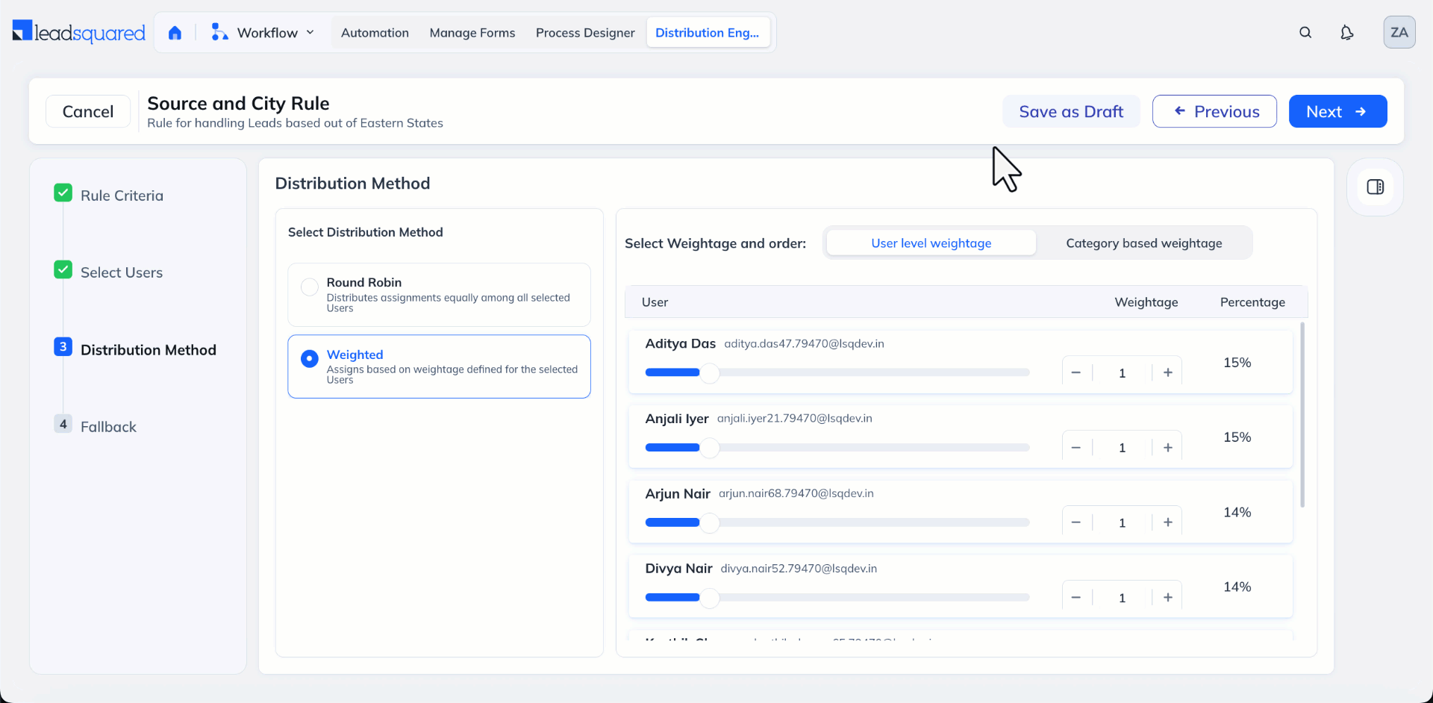Open ZA user avatar menu
This screenshot has width=1433, height=703.
point(1399,32)
